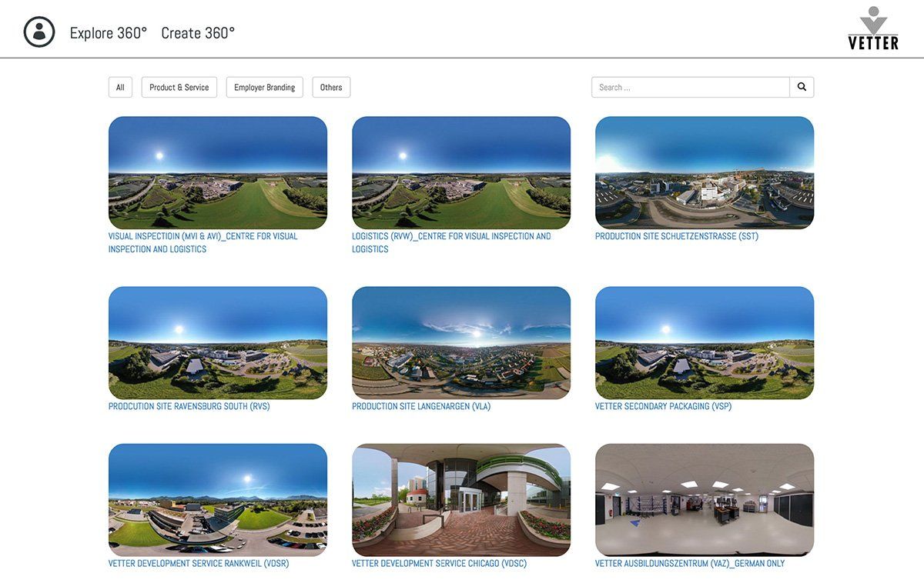This screenshot has width=924, height=583.
Task: Open Ausbildungszentrum (VAZ) panorama thumbnail
Action: pyautogui.click(x=705, y=500)
